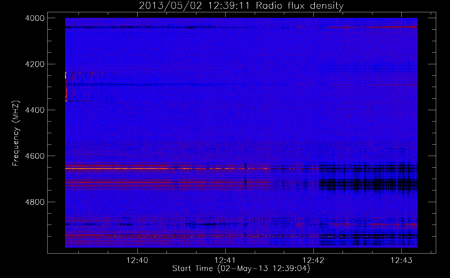This screenshot has height=278, width=450.
Task: Click the 'Start Time (02-May-13 12:39:04)' axis label
Action: (x=241, y=269)
